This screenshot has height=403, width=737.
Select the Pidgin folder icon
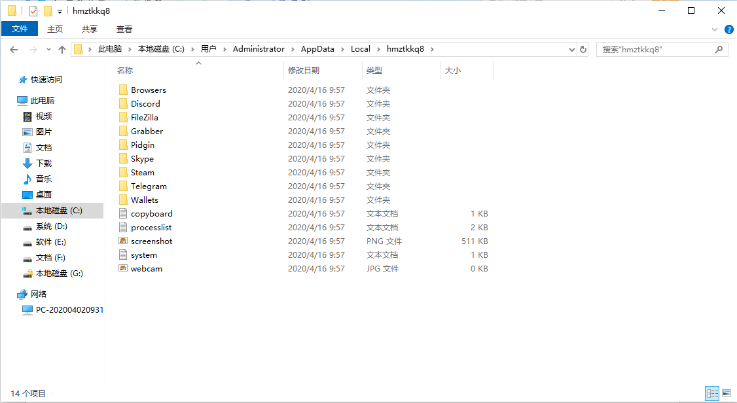123,145
